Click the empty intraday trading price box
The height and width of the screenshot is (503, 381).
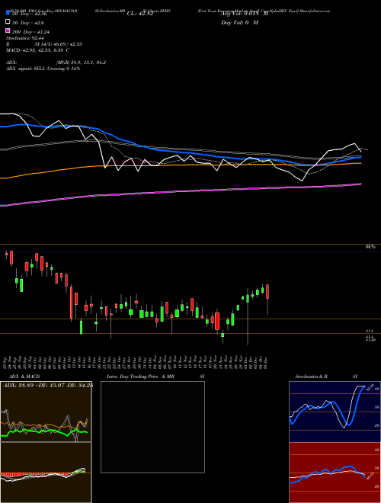tap(152, 427)
